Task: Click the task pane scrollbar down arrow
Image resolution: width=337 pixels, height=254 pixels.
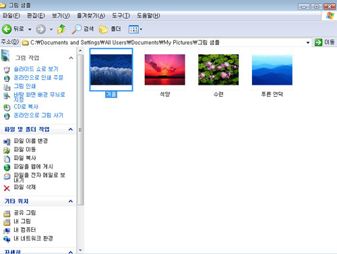Action: point(80,250)
